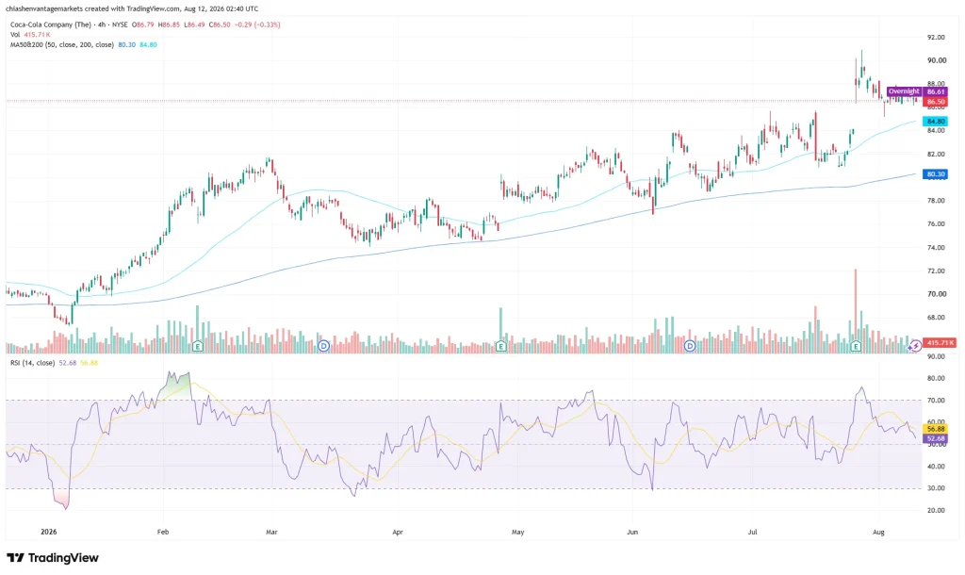Click the Feb label on time axis
This screenshot has width=965, height=575.
[x=163, y=532]
